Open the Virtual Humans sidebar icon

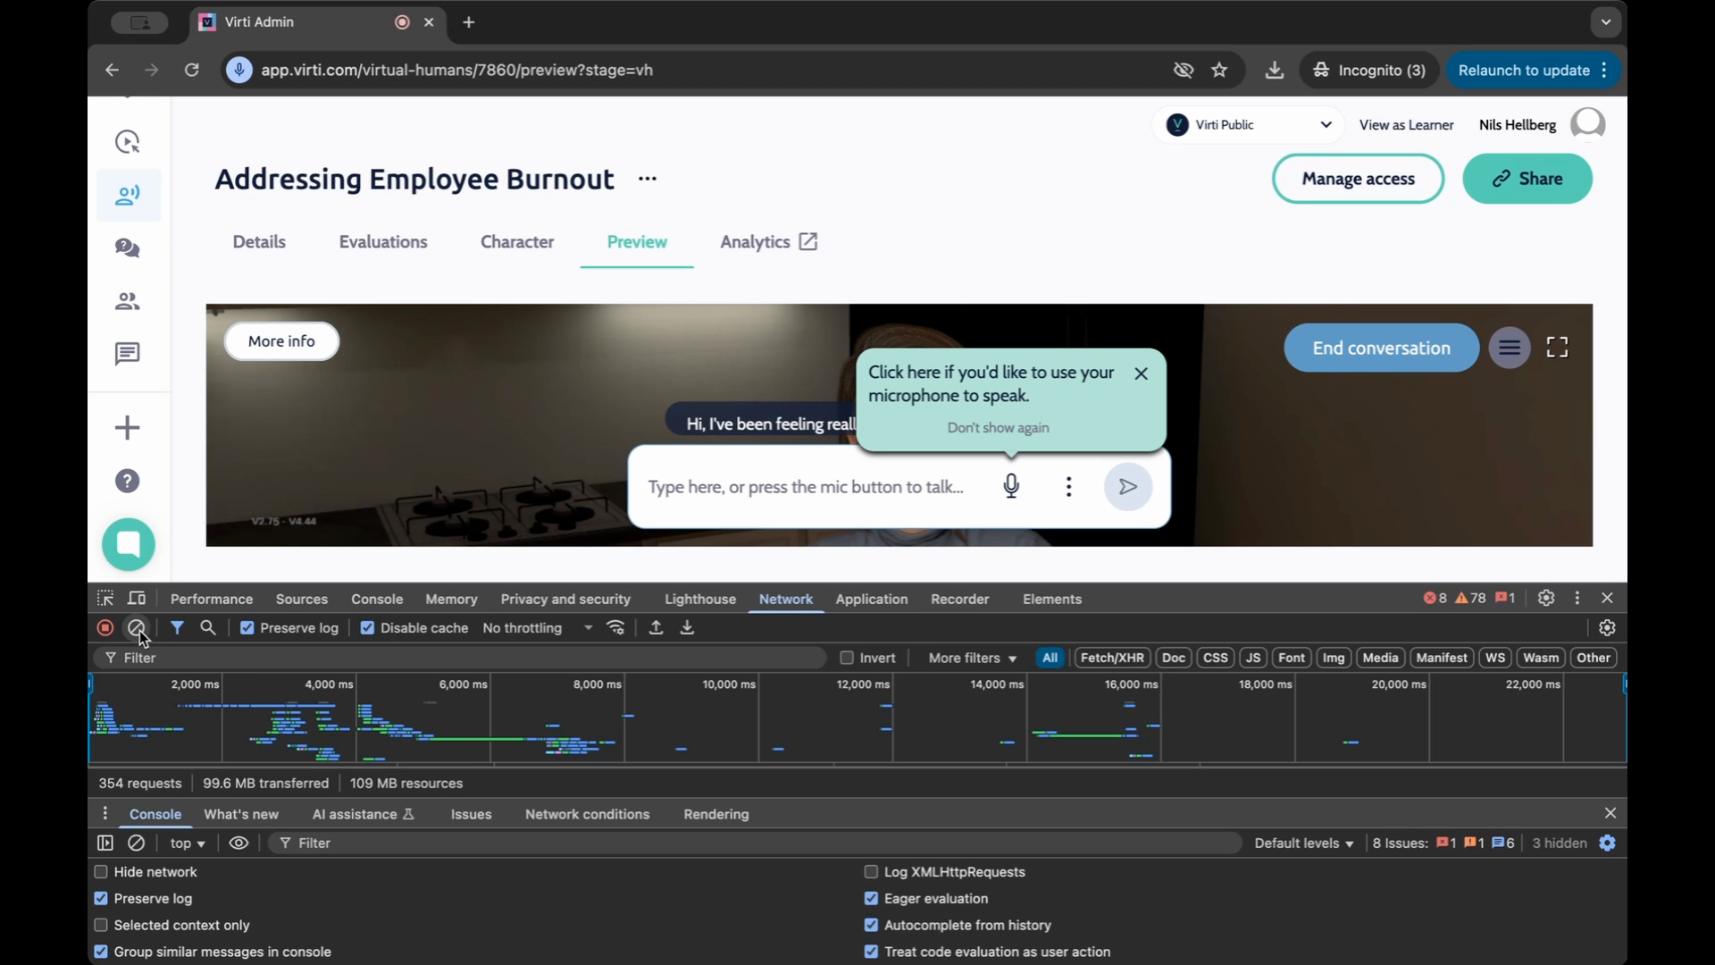coord(128,195)
